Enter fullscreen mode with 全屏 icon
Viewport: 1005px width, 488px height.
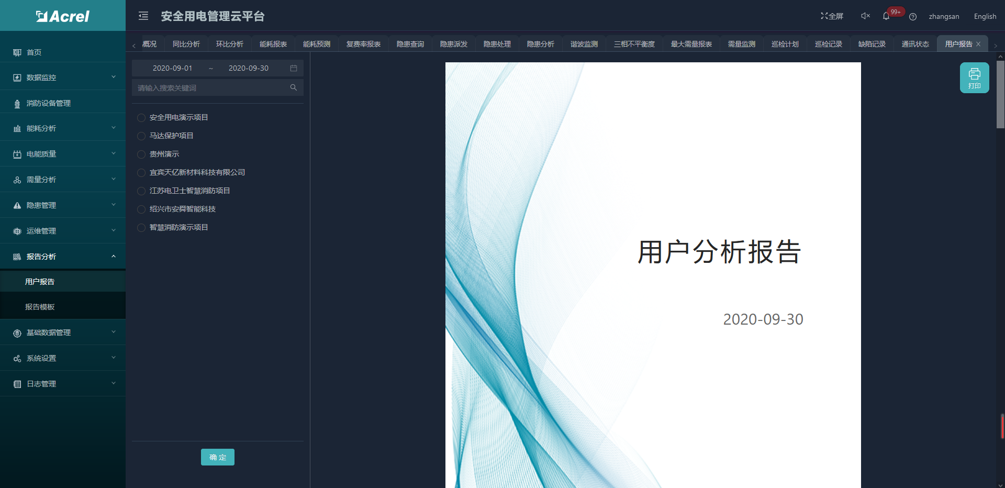click(831, 16)
